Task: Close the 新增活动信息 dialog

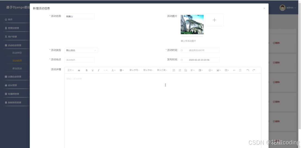Action: [x=264, y=8]
